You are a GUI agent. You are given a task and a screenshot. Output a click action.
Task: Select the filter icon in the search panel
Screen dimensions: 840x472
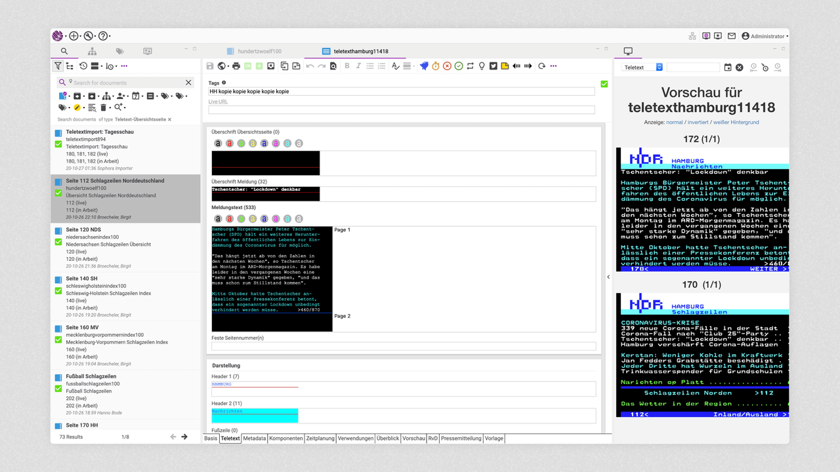tap(58, 66)
